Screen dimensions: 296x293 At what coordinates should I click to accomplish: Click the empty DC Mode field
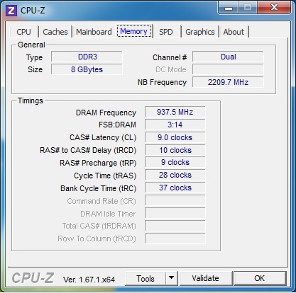pos(228,69)
